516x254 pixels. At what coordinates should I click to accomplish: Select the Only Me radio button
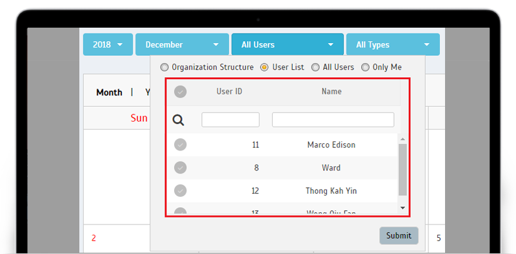[365, 68]
